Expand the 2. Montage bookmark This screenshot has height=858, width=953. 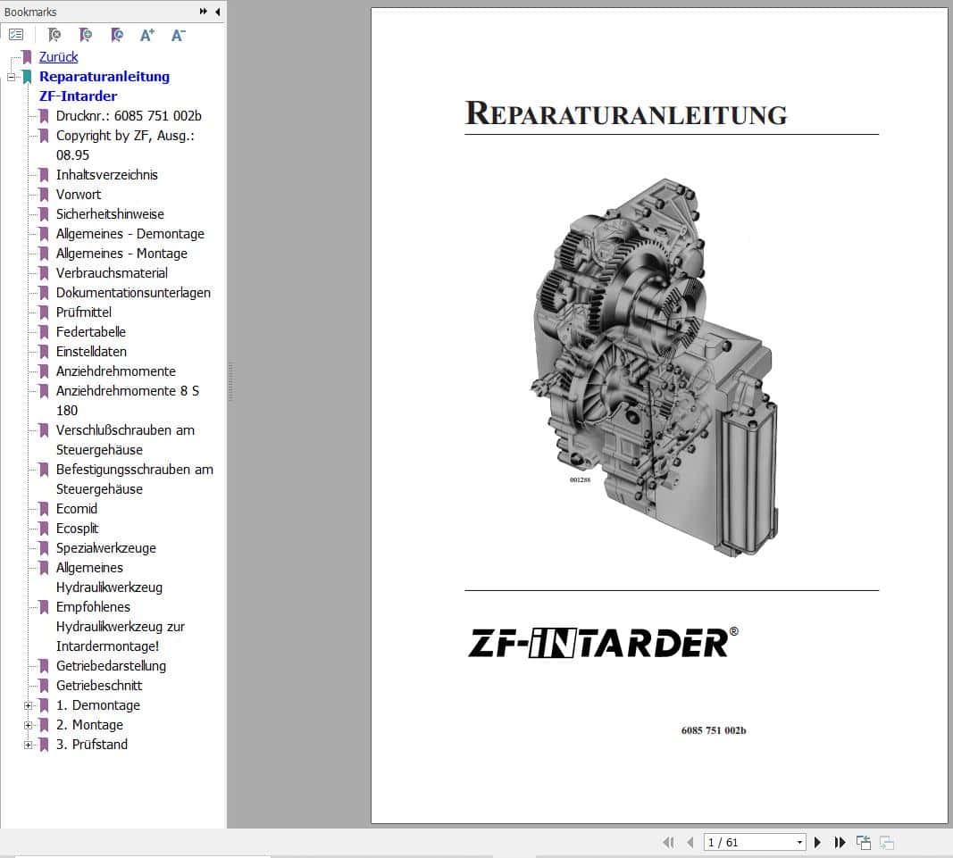click(28, 726)
